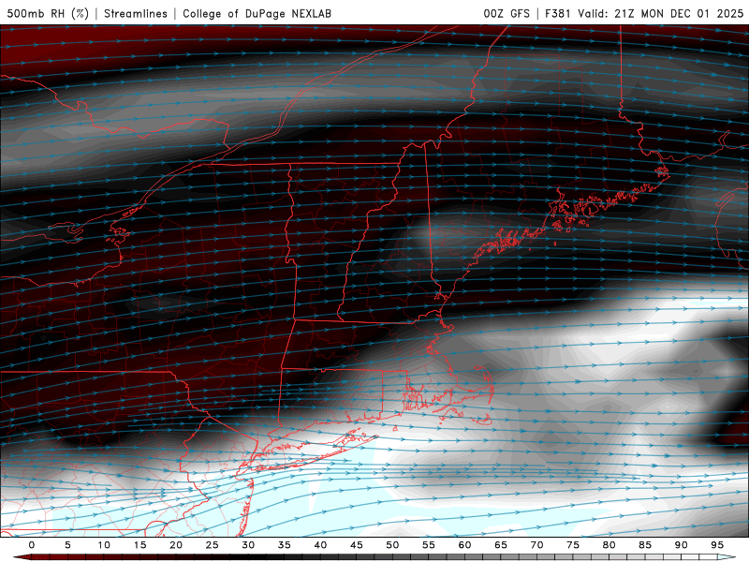This screenshot has height=562, width=749.
Task: Click the 55 value on the color scale
Action: point(429,545)
